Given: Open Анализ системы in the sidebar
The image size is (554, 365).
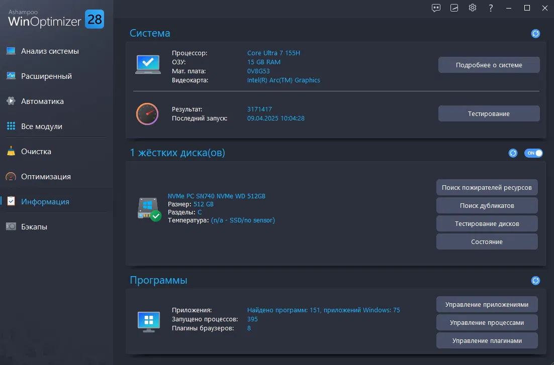Looking at the screenshot, I should tap(50, 51).
